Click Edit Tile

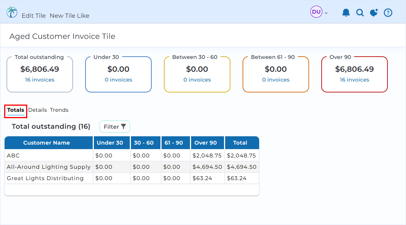click(34, 16)
